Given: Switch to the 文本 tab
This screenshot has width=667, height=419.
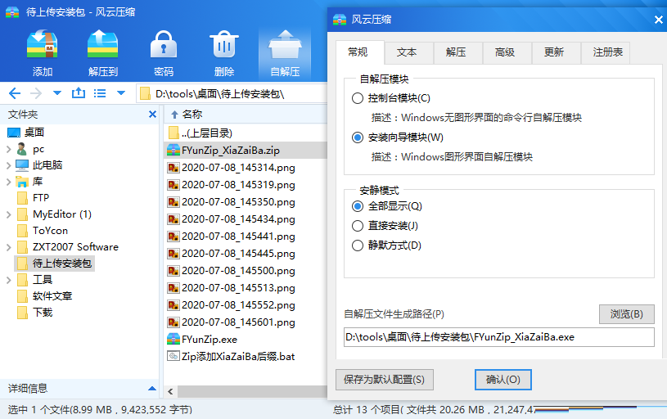Looking at the screenshot, I should click(x=408, y=52).
